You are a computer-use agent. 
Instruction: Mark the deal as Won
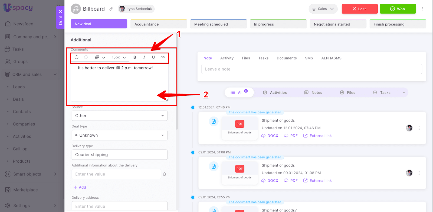(398, 9)
